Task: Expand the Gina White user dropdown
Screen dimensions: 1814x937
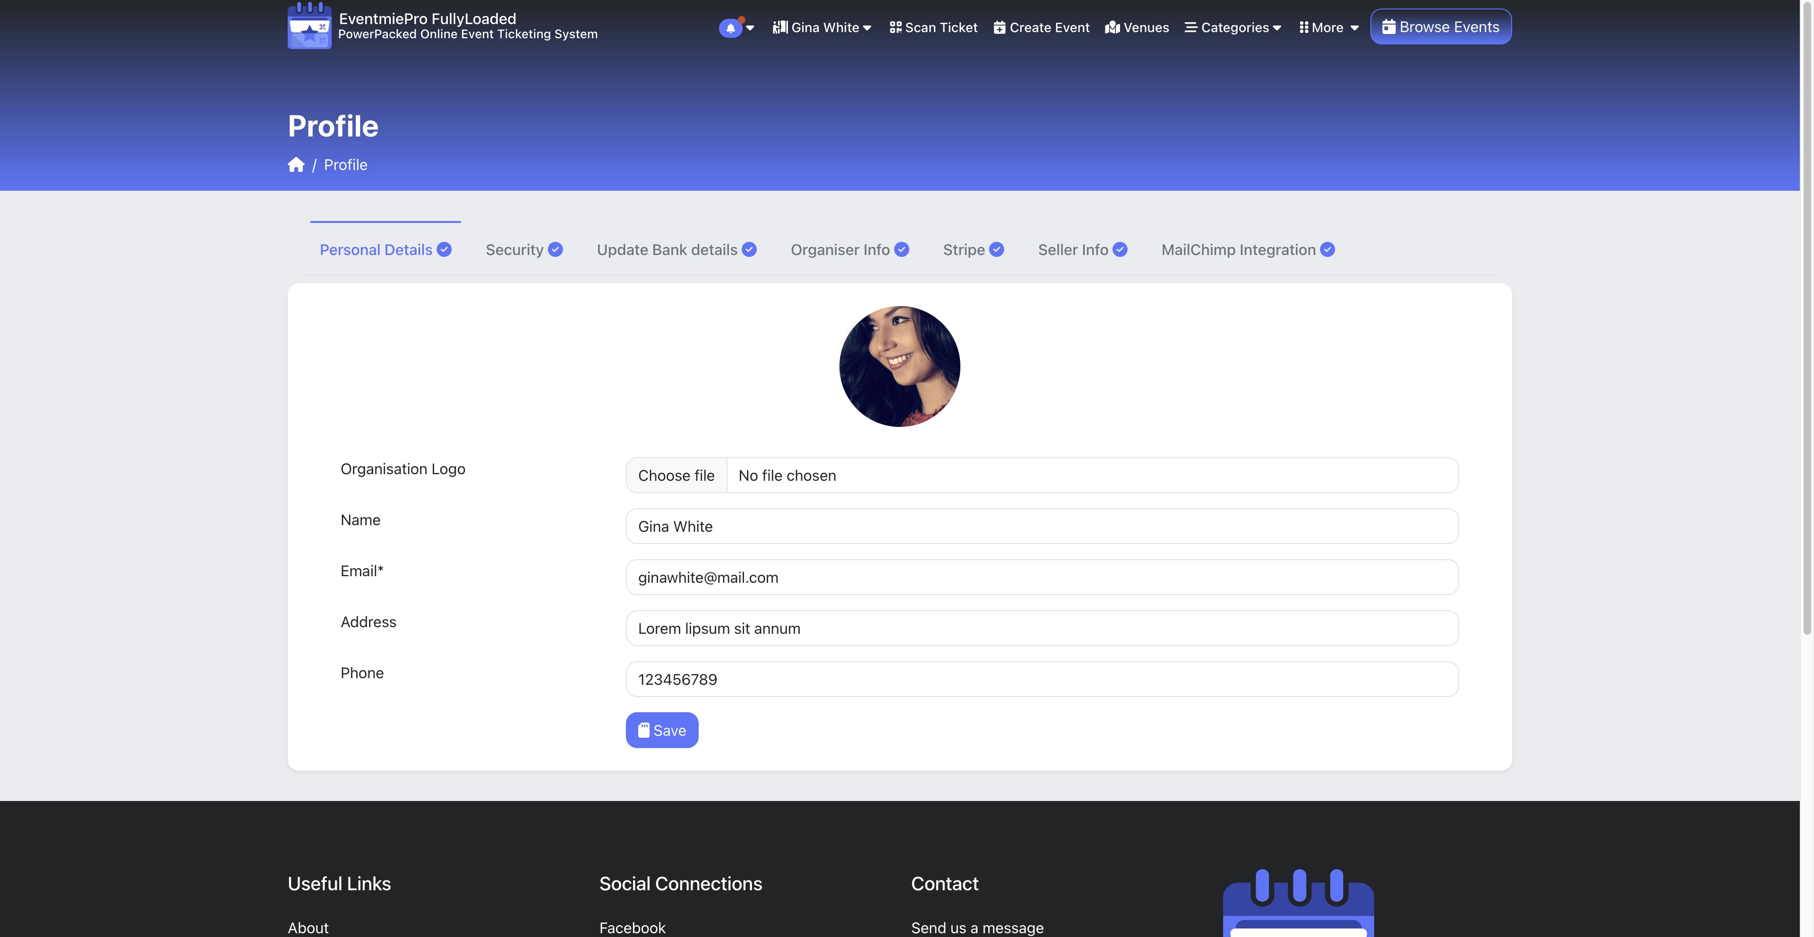Action: pyautogui.click(x=822, y=27)
